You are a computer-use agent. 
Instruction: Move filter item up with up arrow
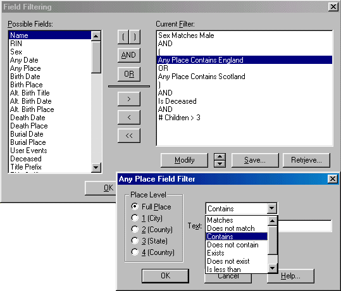click(220, 157)
